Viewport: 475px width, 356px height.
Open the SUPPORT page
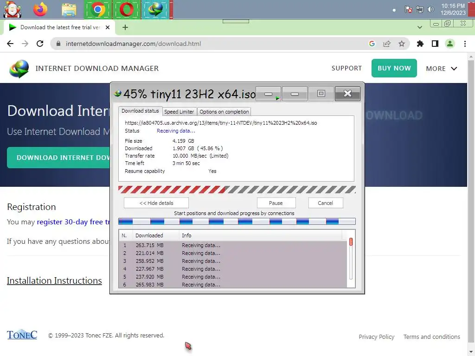click(347, 68)
